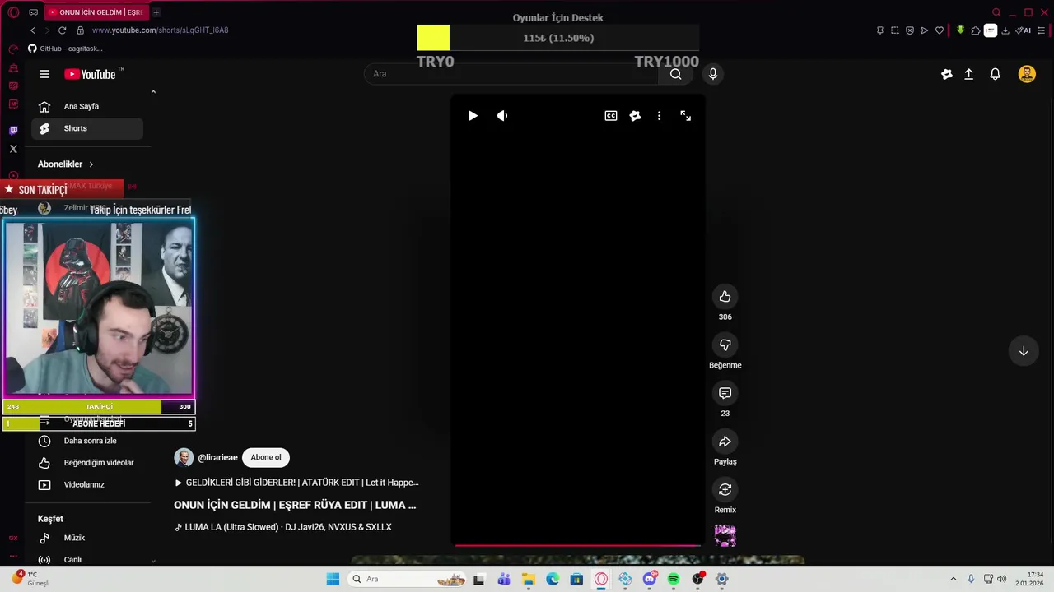Click the browser pin icon

pos(880,30)
